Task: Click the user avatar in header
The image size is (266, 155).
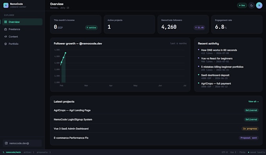Action: tap(259, 5)
